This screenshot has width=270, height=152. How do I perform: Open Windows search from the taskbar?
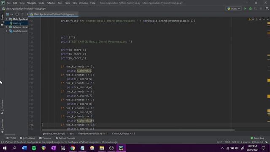(x=14, y=148)
